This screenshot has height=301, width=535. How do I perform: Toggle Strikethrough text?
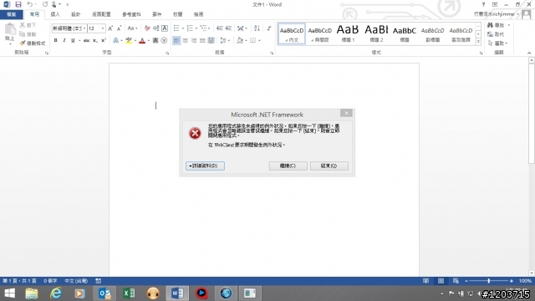pyautogui.click(x=87, y=40)
